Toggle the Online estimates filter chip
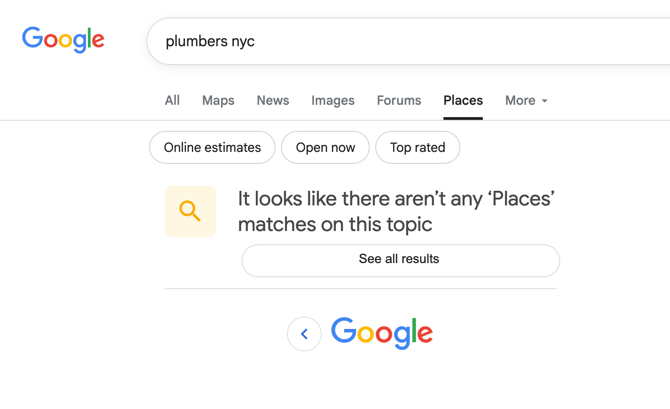Screen dimensions: 670x409 [212, 147]
